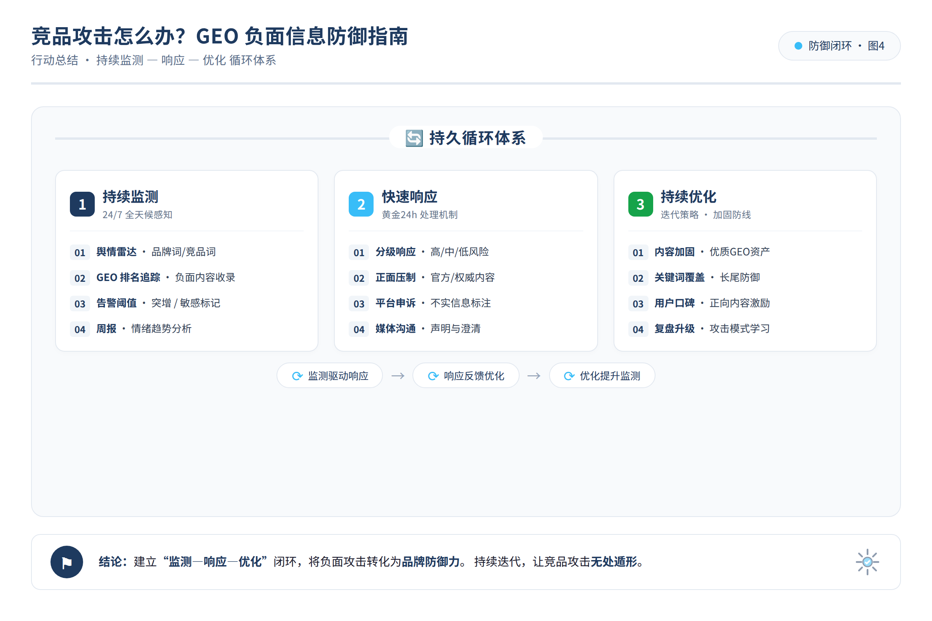Image resolution: width=932 pixels, height=621 pixels.
Task: Click the text 高/中/低风险
Action: point(460,252)
